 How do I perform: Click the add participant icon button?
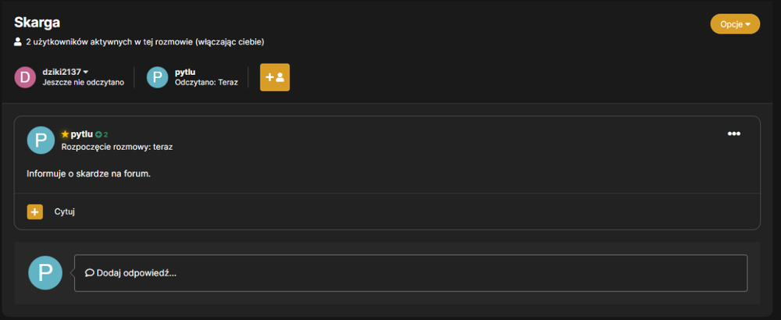(275, 77)
